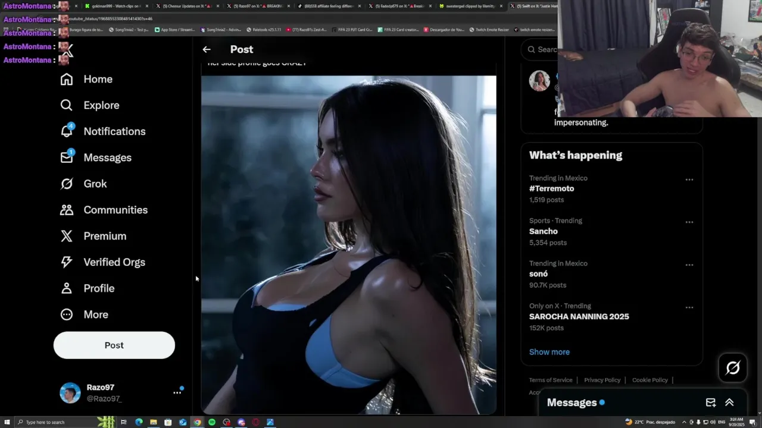This screenshot has height=428, width=762.
Task: Open the Windows Start menu
Action: tap(7, 422)
